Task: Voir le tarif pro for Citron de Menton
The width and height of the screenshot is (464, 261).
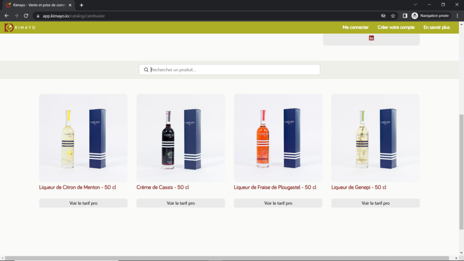Action: [83, 203]
